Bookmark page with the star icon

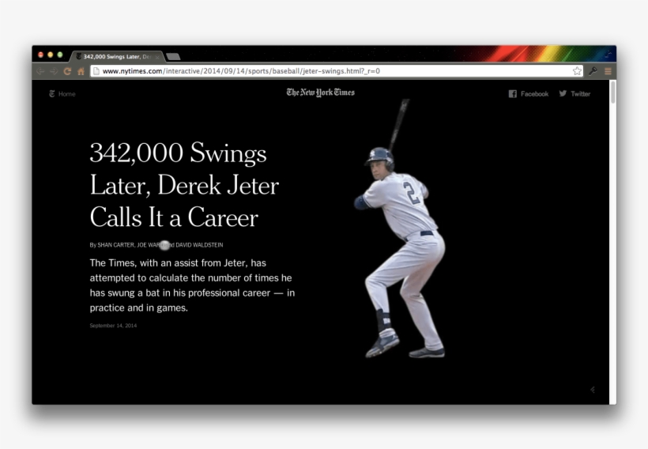click(577, 71)
